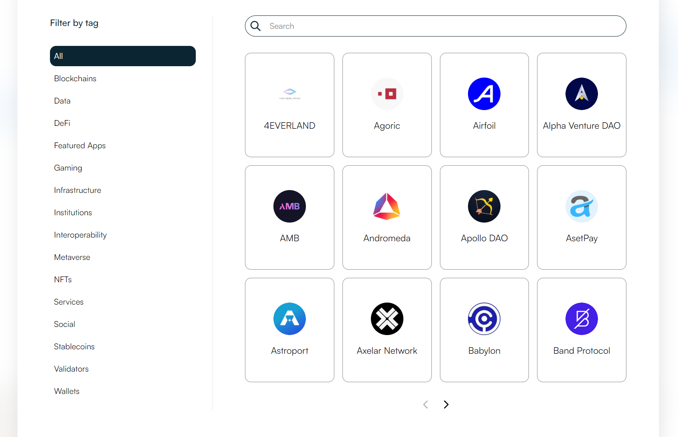Screen dimensions: 678x437
Task: Open the Band Protocol name label
Action: (582, 350)
